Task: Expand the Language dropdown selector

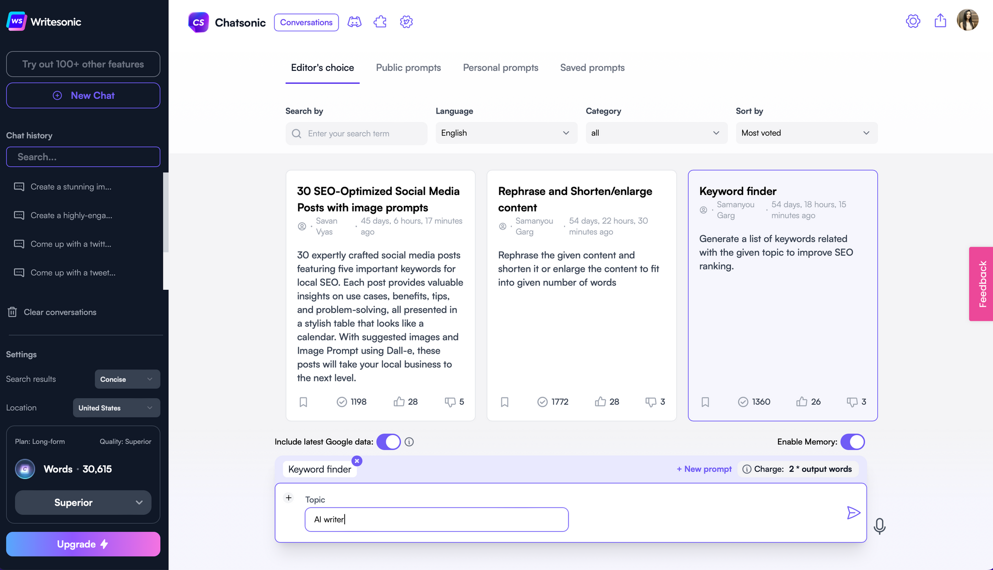Action: tap(504, 132)
